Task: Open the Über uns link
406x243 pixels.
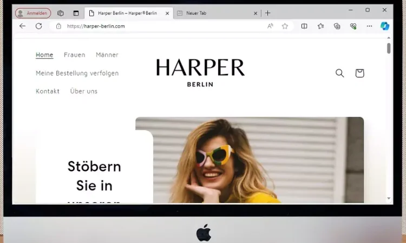Action: (x=83, y=91)
